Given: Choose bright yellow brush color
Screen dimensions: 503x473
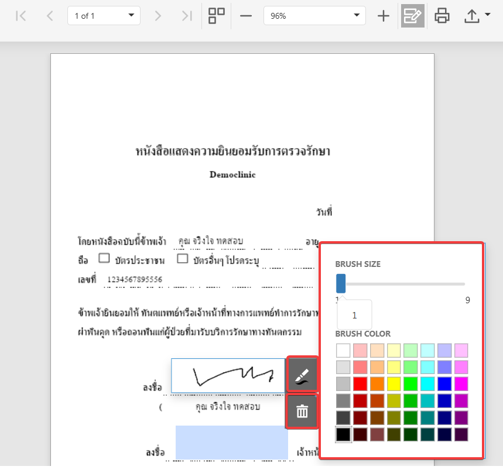Looking at the screenshot, I should [394, 384].
